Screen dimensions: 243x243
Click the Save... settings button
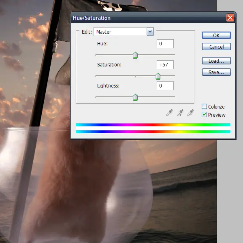[x=216, y=72]
